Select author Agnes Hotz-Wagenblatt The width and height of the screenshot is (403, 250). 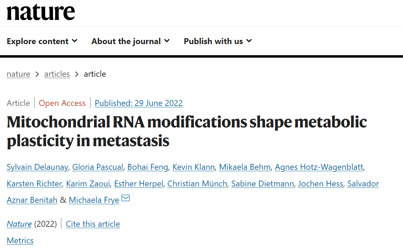click(319, 167)
